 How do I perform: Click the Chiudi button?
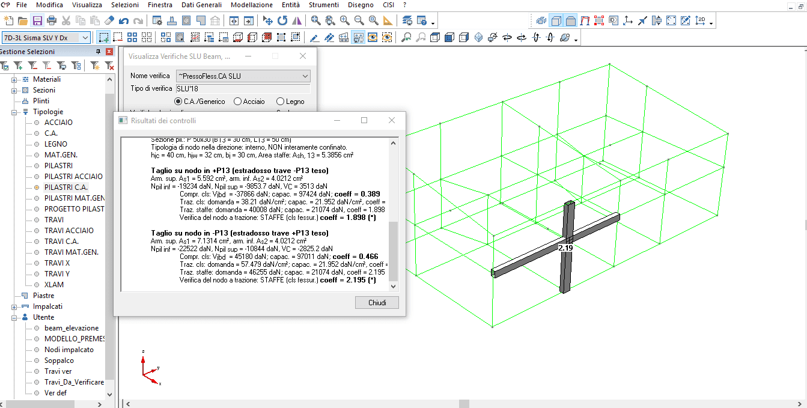pos(377,303)
